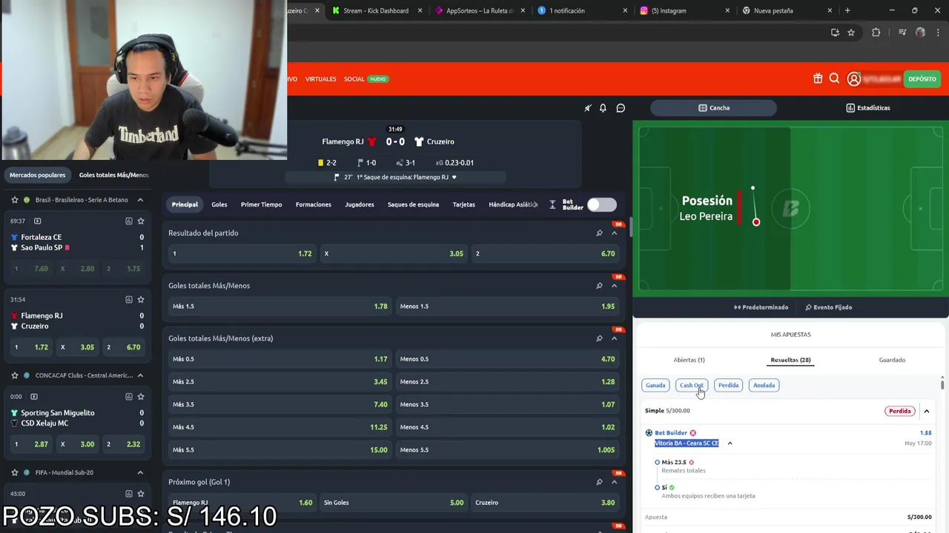The width and height of the screenshot is (949, 533).
Task: Open stats icon on the Flamengo RJ sidebar card
Action: click(x=128, y=299)
